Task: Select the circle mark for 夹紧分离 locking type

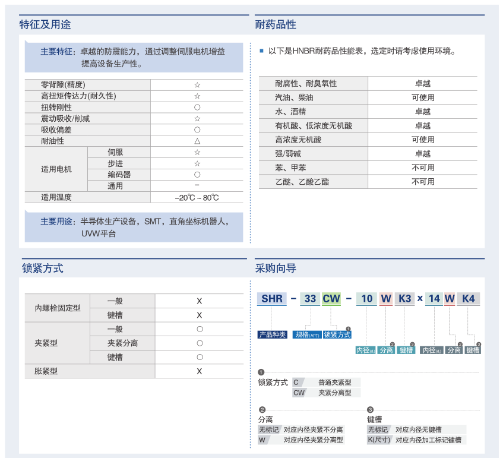Action: coord(200,343)
